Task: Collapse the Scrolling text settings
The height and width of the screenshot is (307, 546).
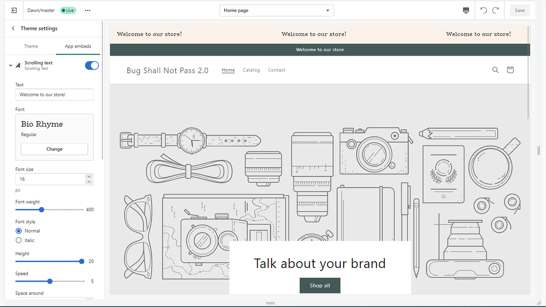Action: pos(11,65)
